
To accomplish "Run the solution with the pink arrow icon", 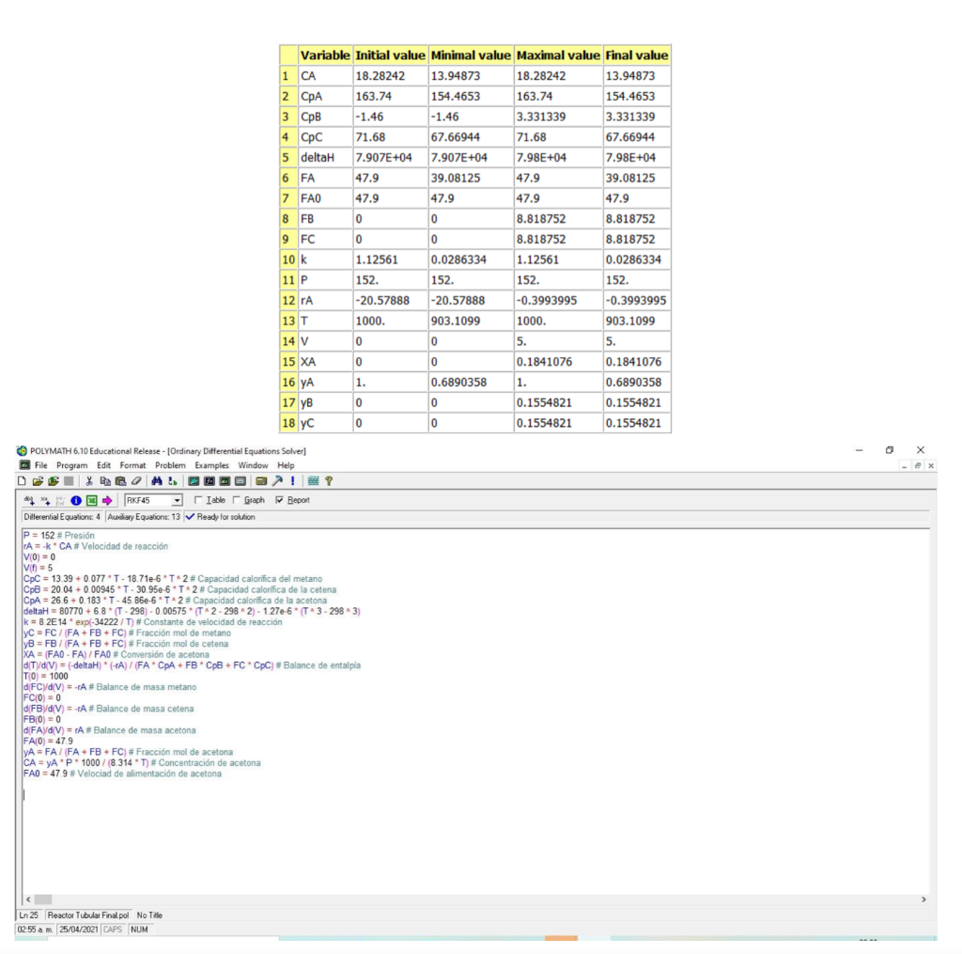I will tap(107, 500).
